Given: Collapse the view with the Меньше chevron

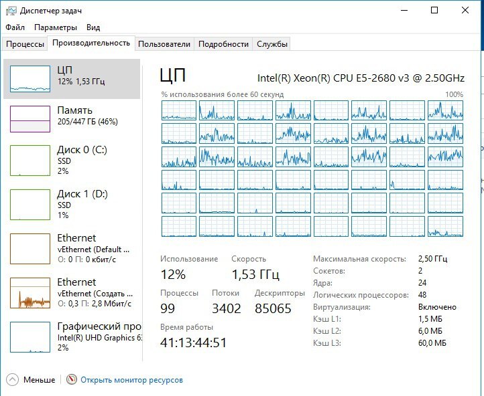Looking at the screenshot, I should coord(13,379).
